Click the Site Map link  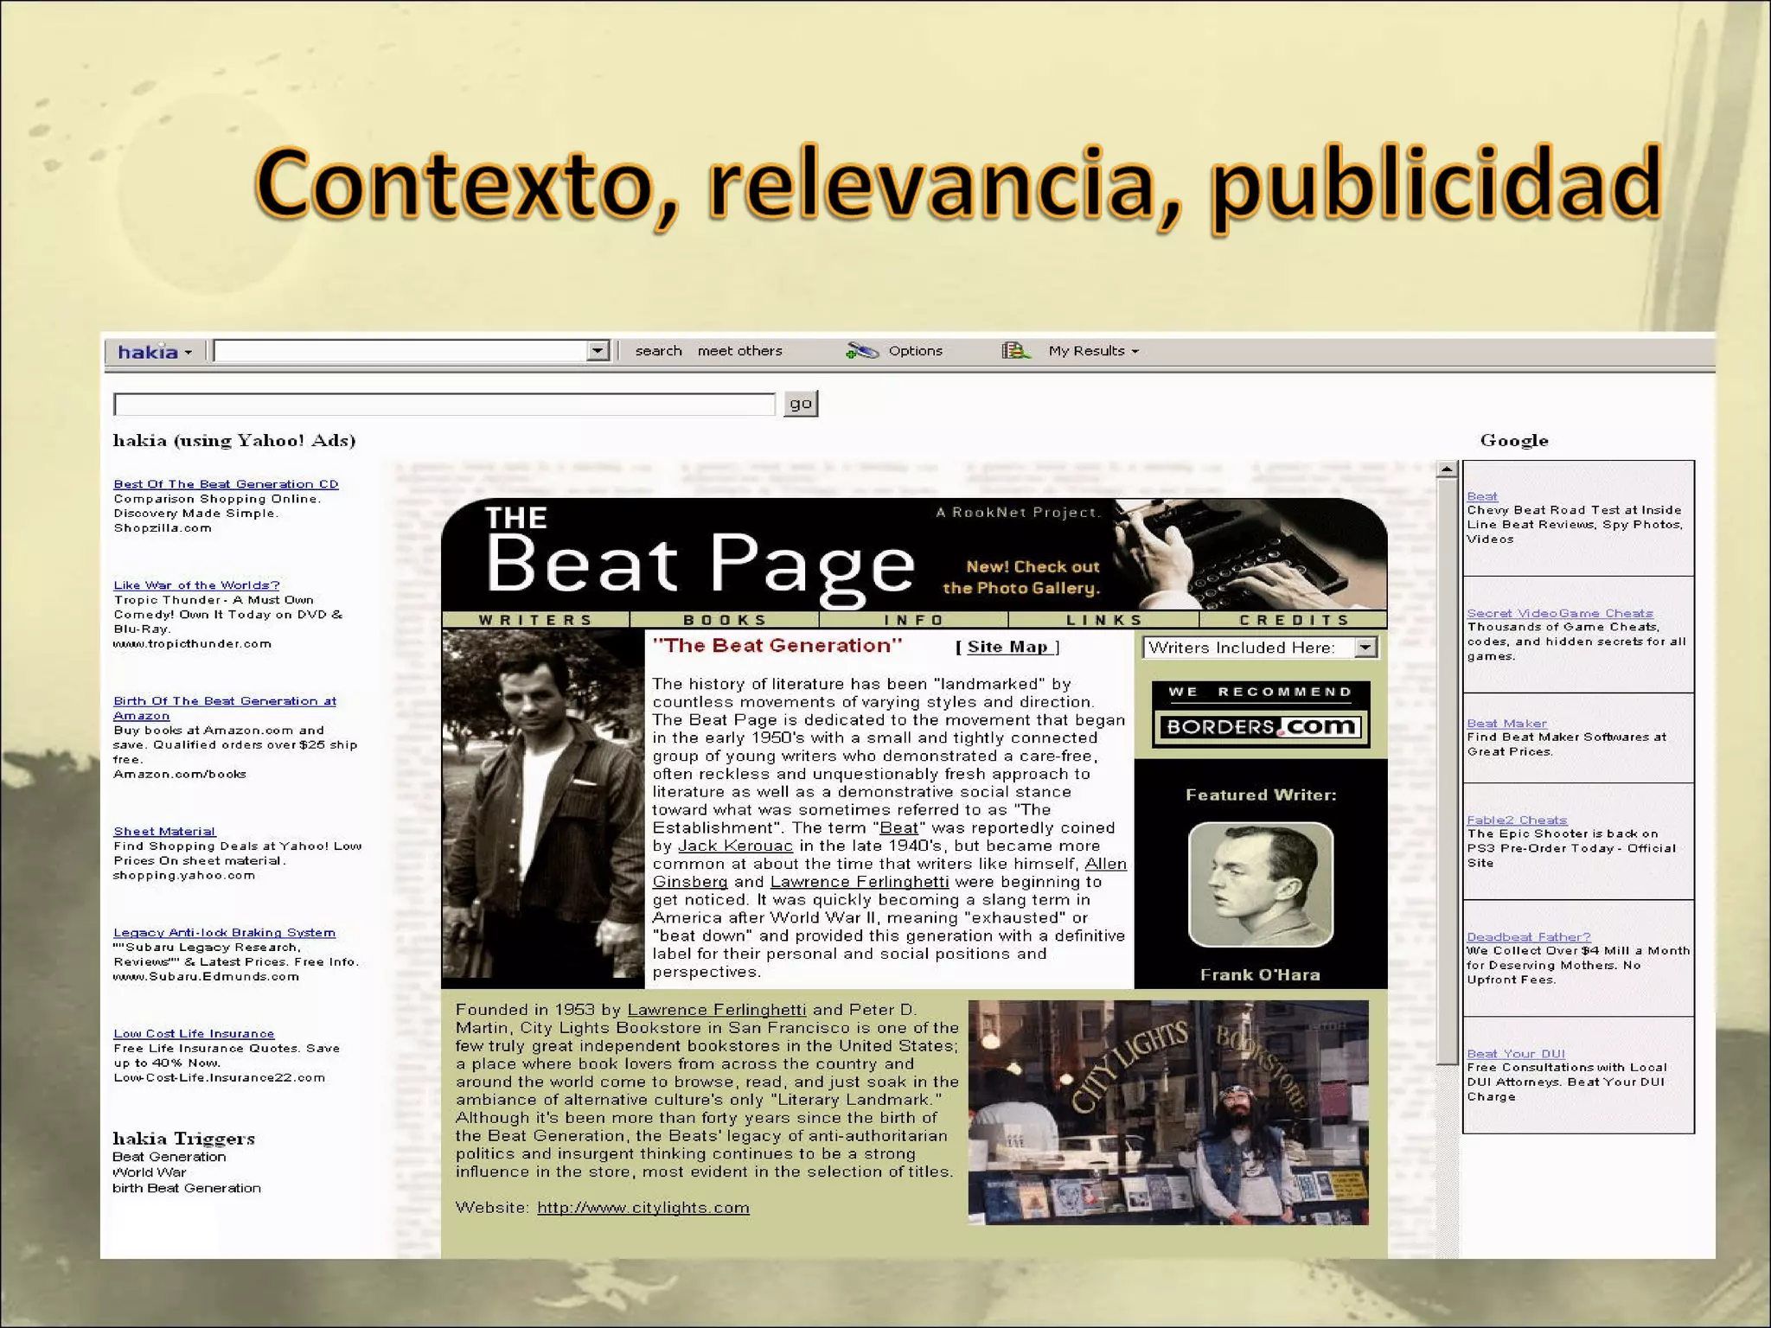coord(1007,647)
